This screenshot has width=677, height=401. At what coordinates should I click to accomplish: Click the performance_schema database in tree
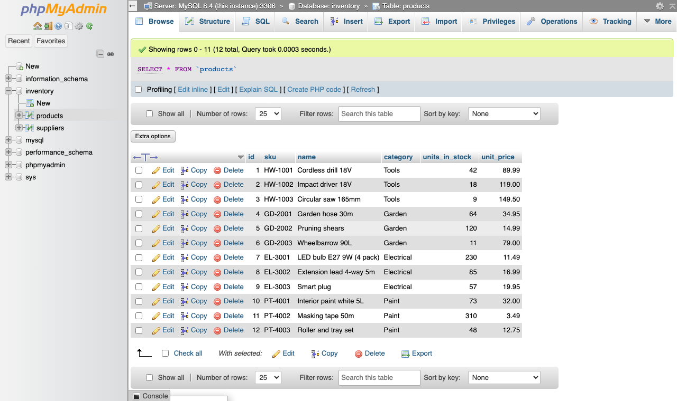click(59, 152)
